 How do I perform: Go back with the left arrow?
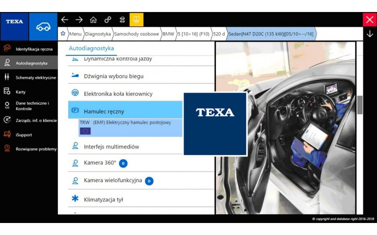coord(65,20)
